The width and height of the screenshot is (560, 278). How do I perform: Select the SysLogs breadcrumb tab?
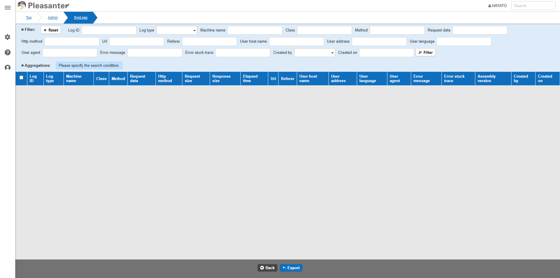point(81,18)
